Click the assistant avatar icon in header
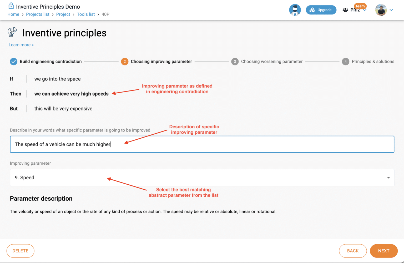 pos(295,10)
